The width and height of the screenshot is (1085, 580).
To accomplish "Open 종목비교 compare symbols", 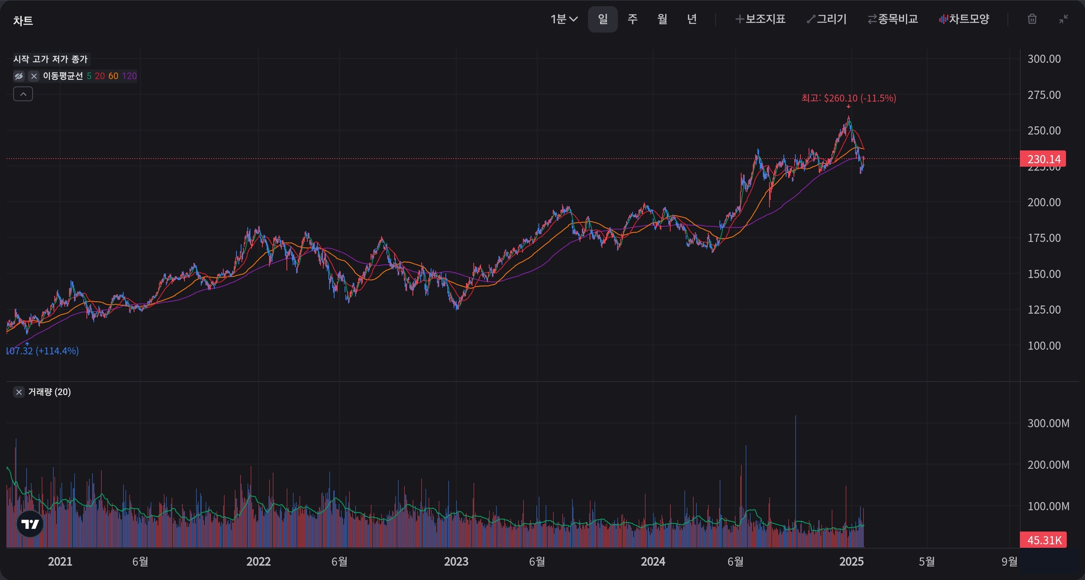I will click(892, 19).
